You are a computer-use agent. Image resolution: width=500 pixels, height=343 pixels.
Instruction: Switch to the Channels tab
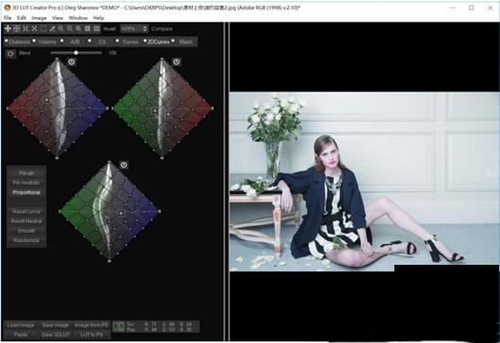(19, 41)
